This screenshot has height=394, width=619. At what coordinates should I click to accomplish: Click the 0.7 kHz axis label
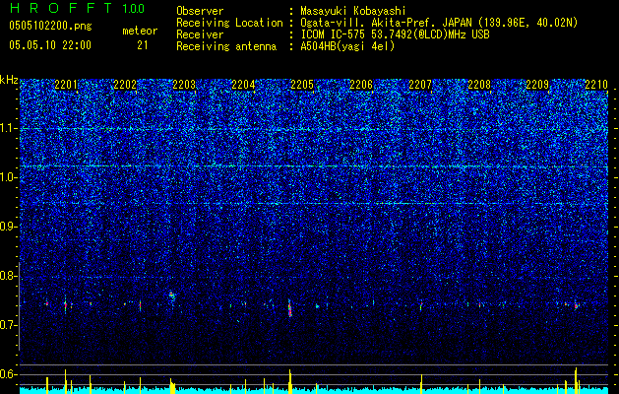click(x=8, y=325)
